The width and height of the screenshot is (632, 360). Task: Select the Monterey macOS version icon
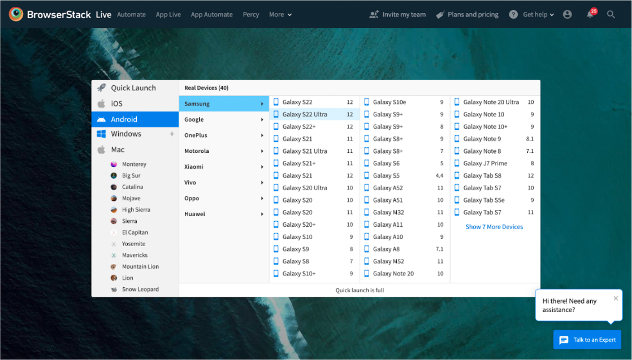tap(114, 164)
